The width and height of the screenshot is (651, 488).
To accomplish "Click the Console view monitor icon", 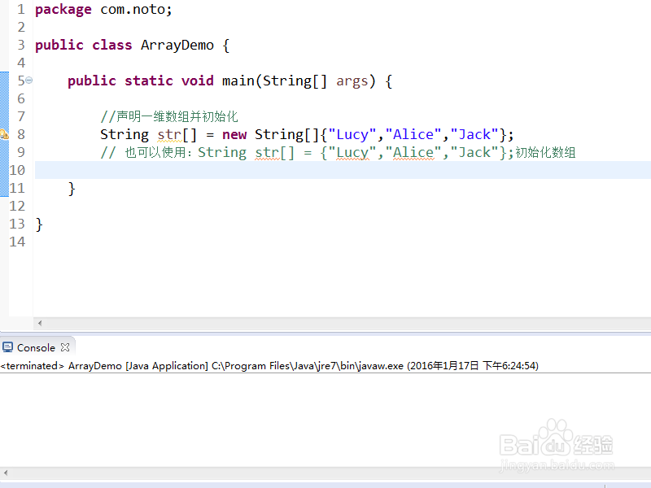I will [x=8, y=347].
